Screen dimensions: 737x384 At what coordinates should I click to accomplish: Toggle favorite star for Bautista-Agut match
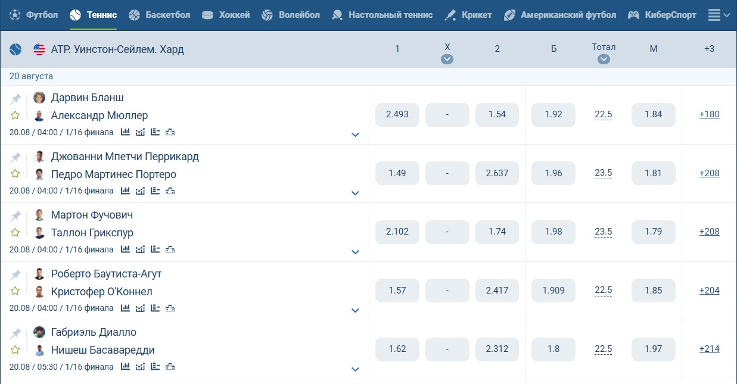click(x=15, y=291)
